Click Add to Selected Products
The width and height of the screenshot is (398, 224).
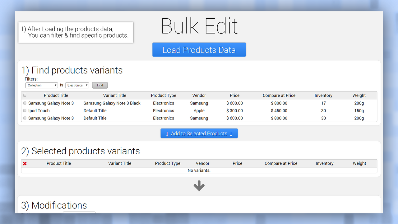tap(199, 133)
